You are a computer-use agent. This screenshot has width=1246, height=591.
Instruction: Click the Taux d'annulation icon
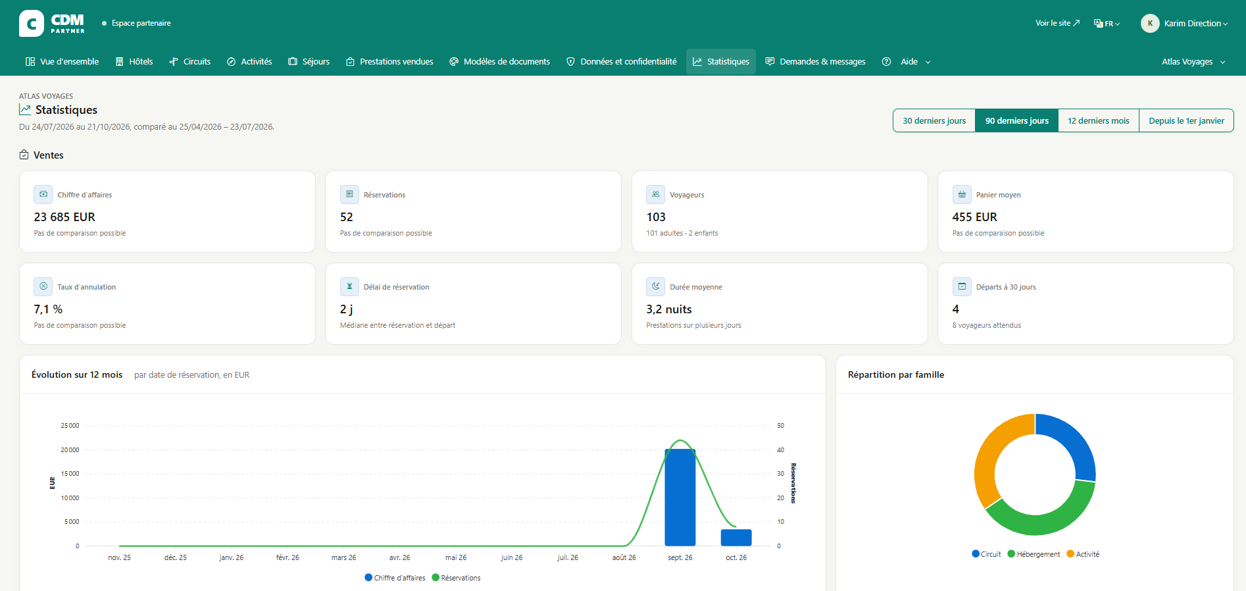[x=43, y=286]
